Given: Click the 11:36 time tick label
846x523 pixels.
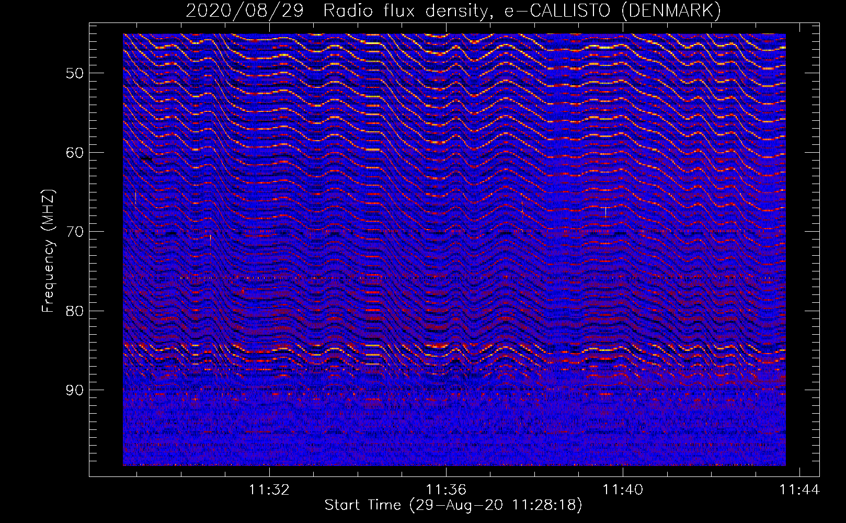Looking at the screenshot, I should pos(446,490).
